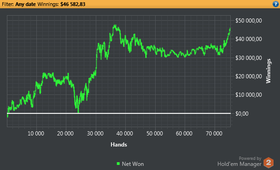280x170 pixels.
Task: Click the $30 000,00 axis label
Action: (x=248, y=58)
